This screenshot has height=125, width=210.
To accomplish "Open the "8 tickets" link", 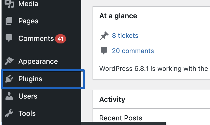I will 125,36.
